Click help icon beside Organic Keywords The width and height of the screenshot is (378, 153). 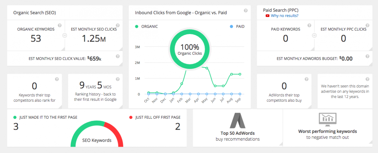[60, 25]
